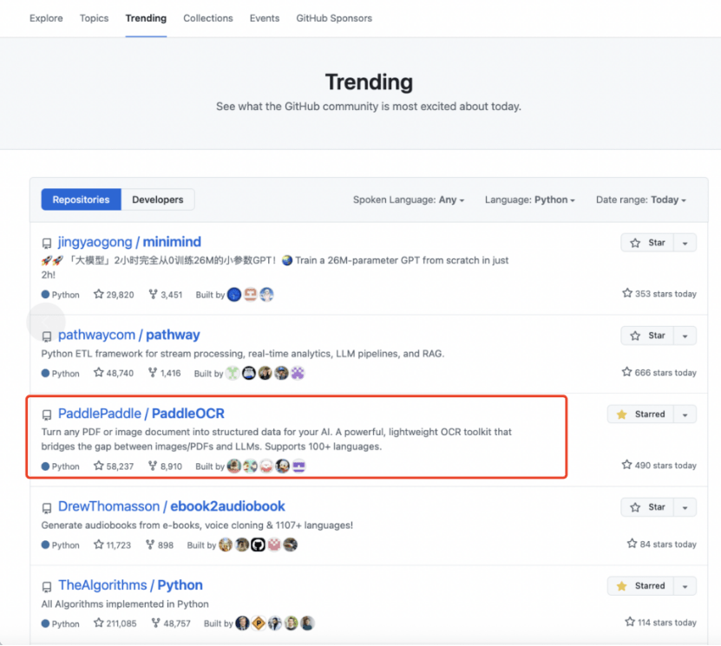721x646 pixels.
Task: Open the Spoken Language: Any dropdown
Action: pos(409,199)
